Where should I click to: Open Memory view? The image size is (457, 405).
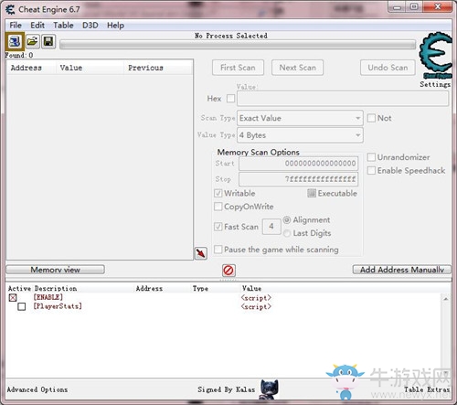55,270
